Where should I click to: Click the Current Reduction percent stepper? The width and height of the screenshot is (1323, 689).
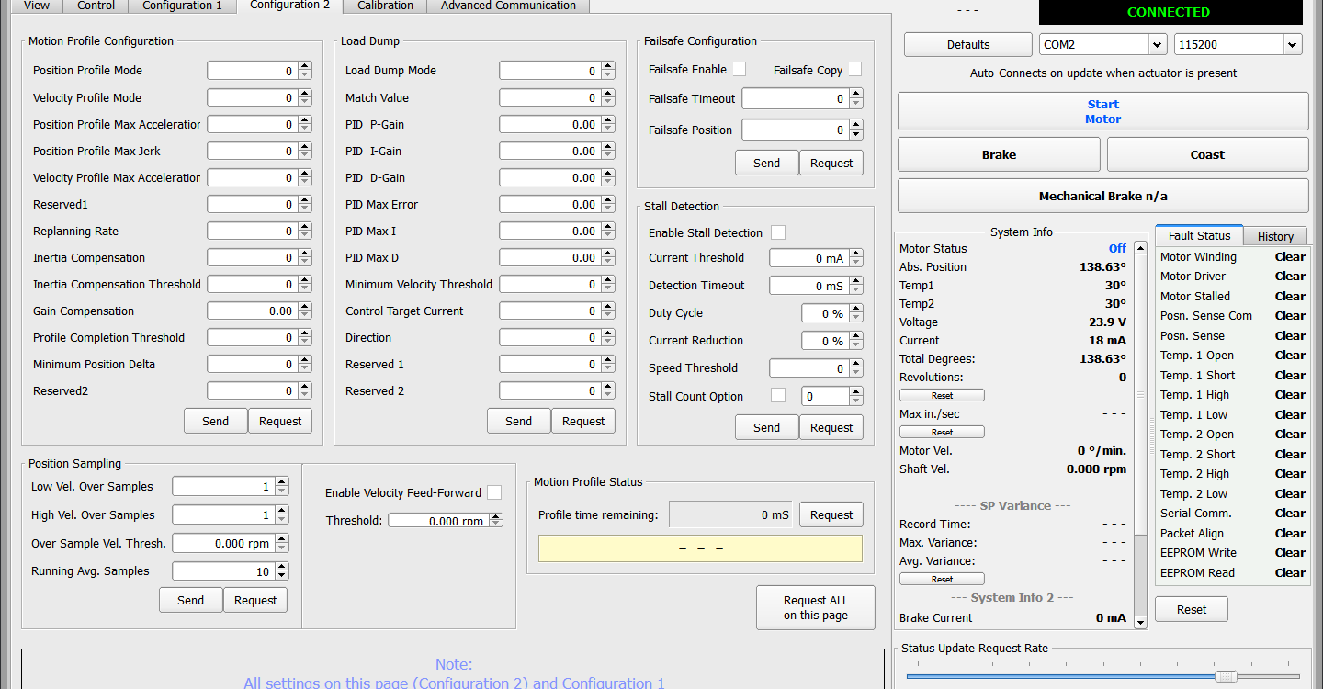point(855,341)
